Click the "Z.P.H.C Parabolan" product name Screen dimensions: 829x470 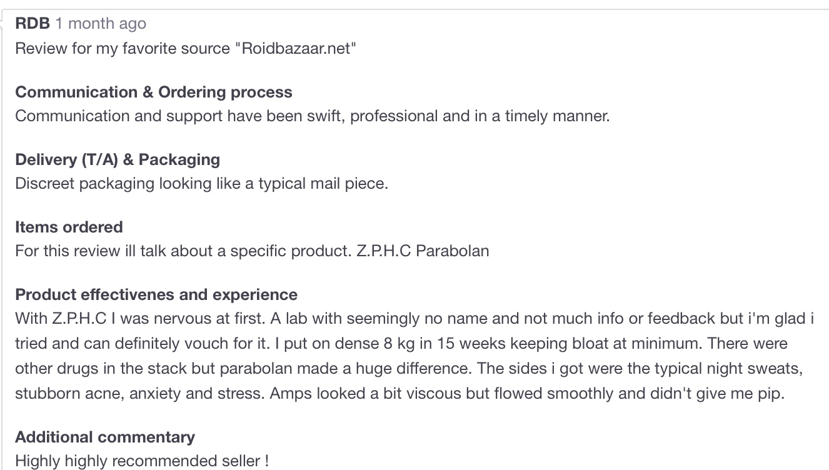(423, 251)
